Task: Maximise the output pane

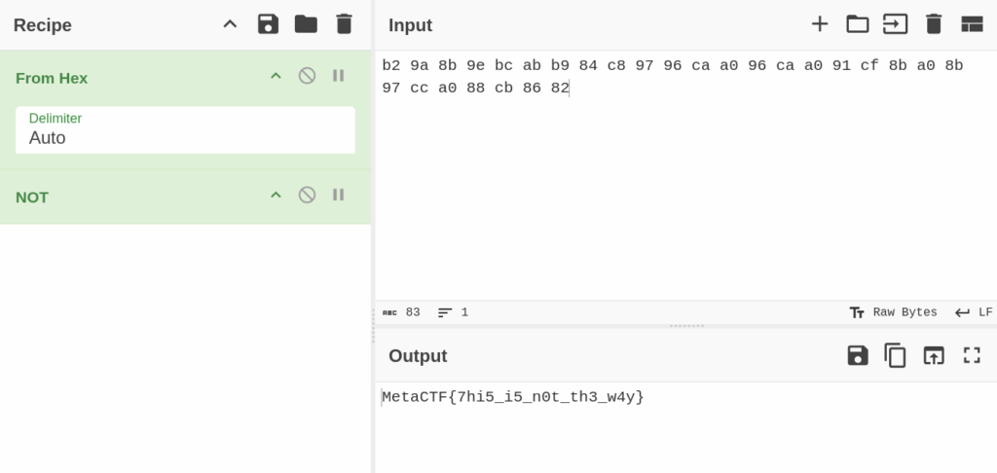Action: click(x=972, y=355)
